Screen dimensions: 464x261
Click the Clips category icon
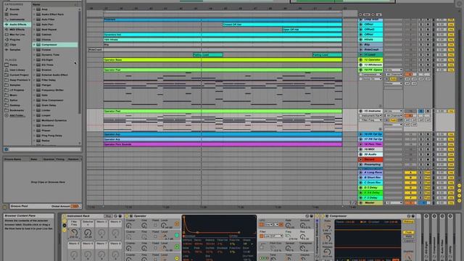point(7,44)
